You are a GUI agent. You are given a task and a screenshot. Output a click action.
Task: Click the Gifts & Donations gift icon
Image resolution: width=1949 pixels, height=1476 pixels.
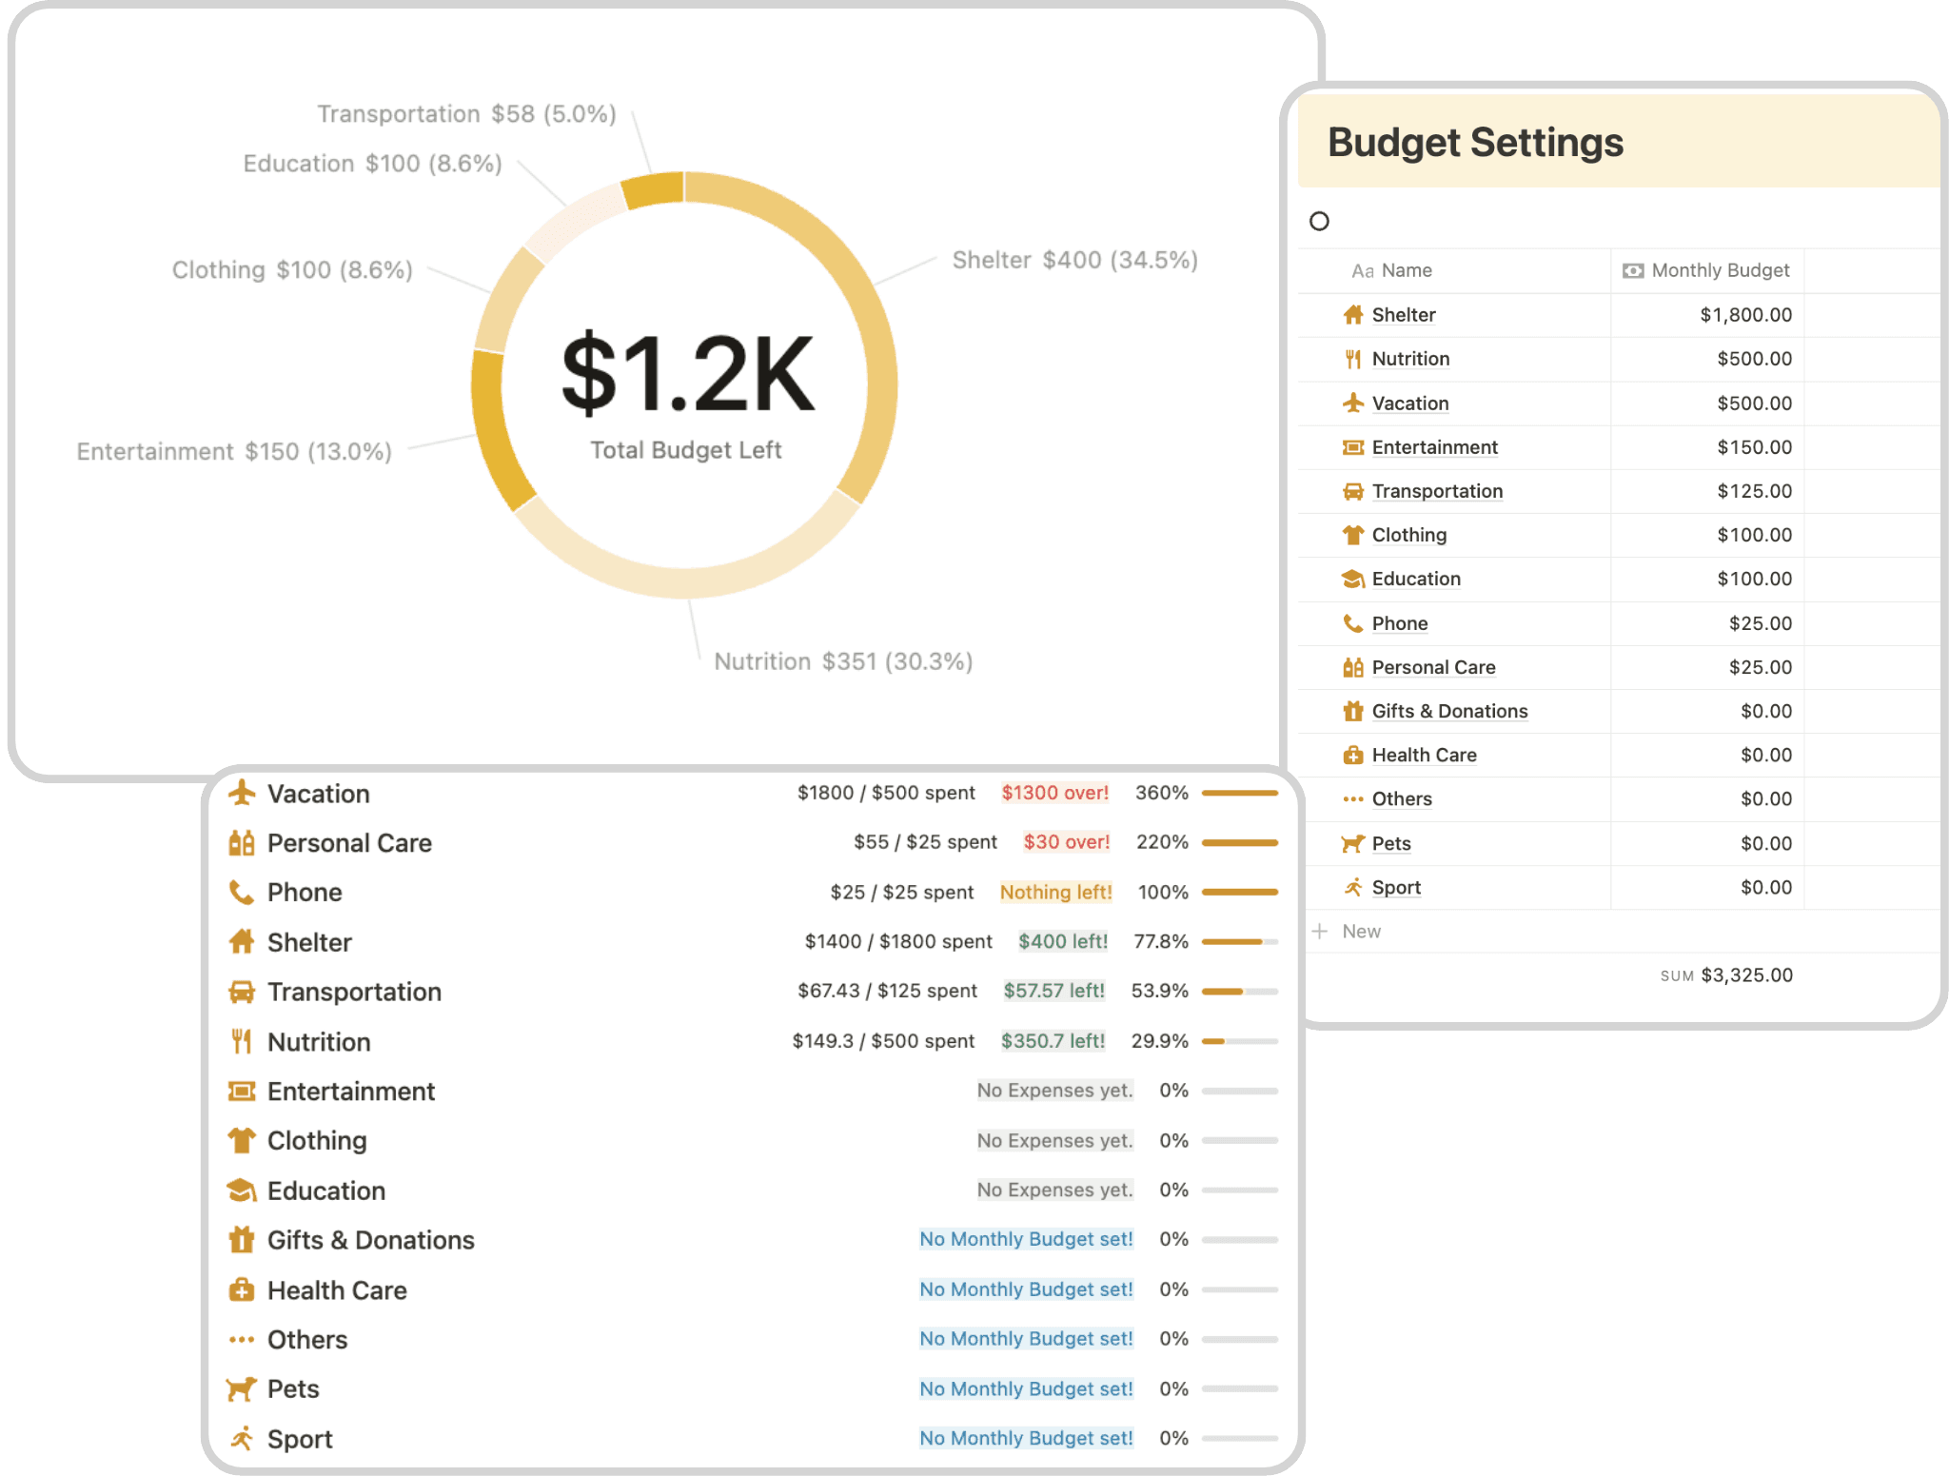pos(1355,711)
